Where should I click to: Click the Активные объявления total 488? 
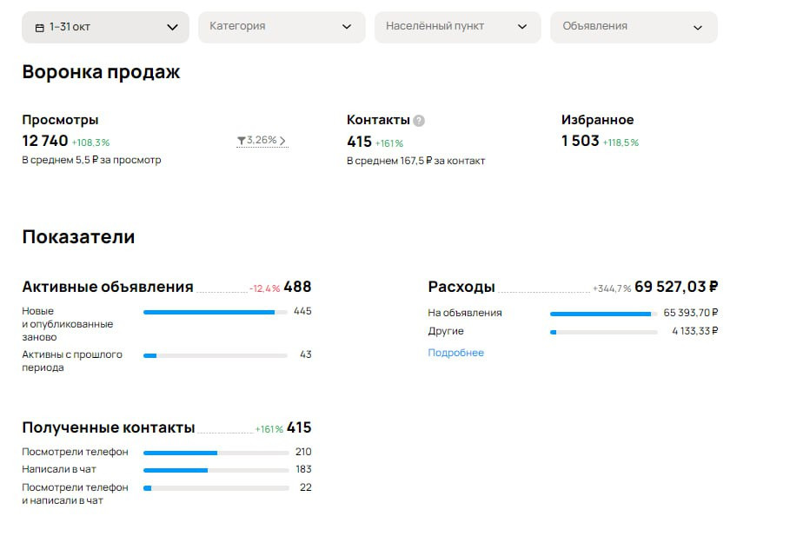click(297, 287)
